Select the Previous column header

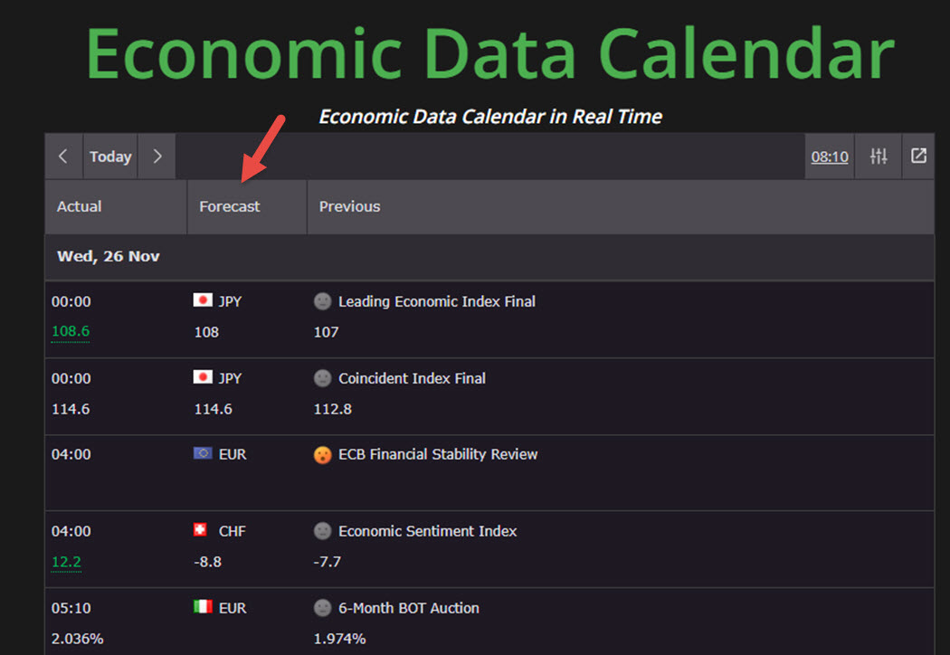350,206
